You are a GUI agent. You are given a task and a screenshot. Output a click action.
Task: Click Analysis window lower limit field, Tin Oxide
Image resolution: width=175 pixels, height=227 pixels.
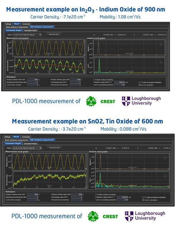click(33, 195)
